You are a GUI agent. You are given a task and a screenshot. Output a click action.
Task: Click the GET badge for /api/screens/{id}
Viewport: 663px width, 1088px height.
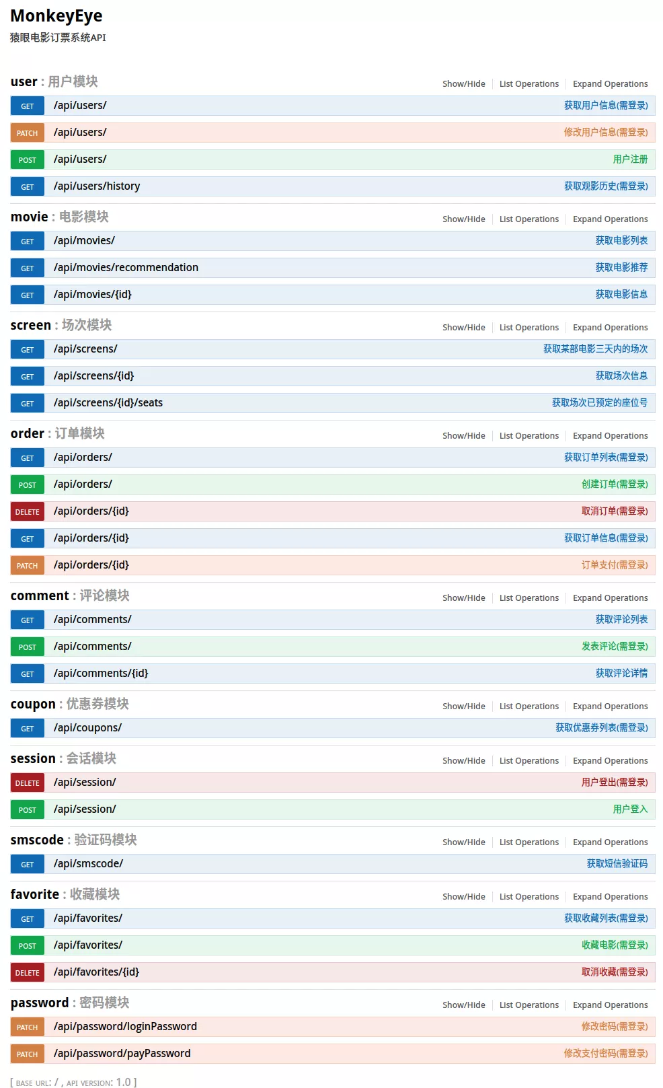(28, 377)
